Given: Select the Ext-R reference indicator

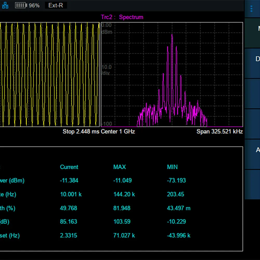Looking at the screenshot, I should click(56, 5).
